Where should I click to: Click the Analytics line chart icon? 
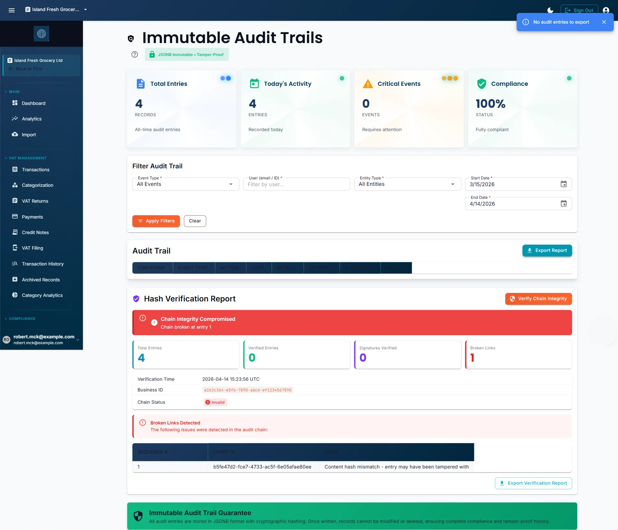15,118
